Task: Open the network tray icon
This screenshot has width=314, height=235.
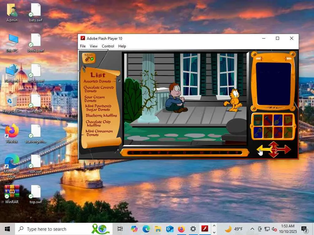Action: tap(267, 229)
